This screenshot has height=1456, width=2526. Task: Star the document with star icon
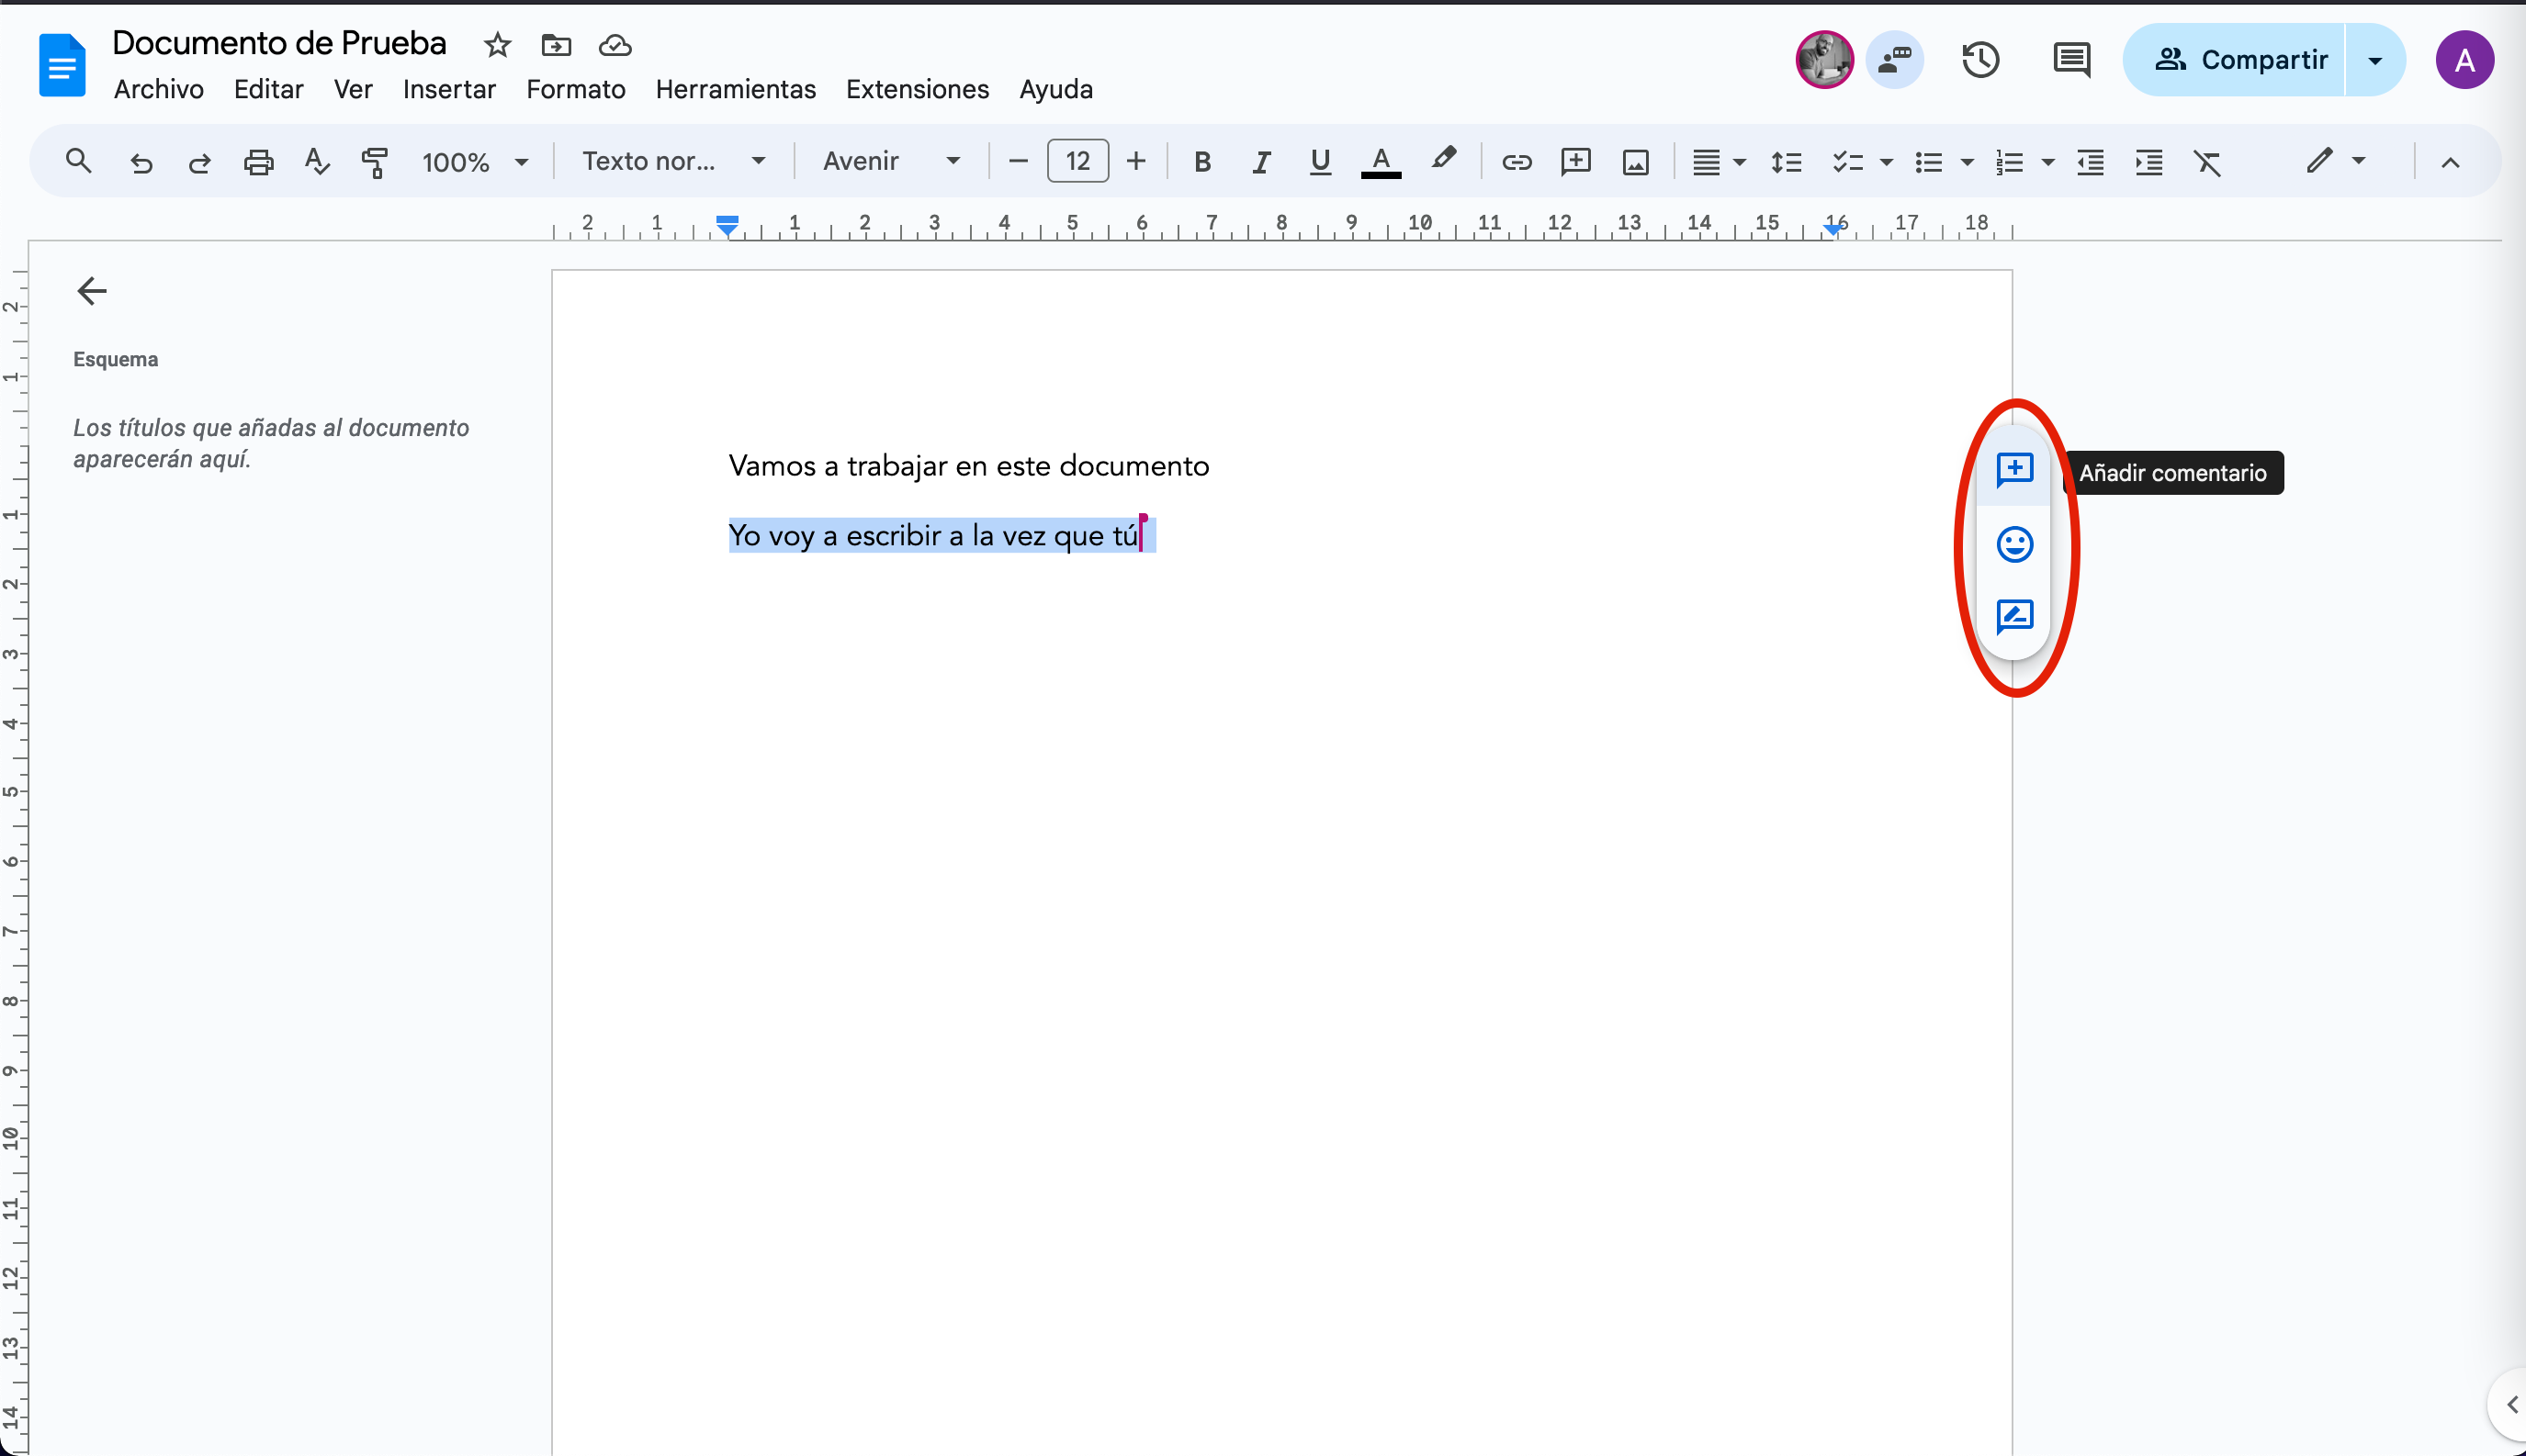point(497,45)
